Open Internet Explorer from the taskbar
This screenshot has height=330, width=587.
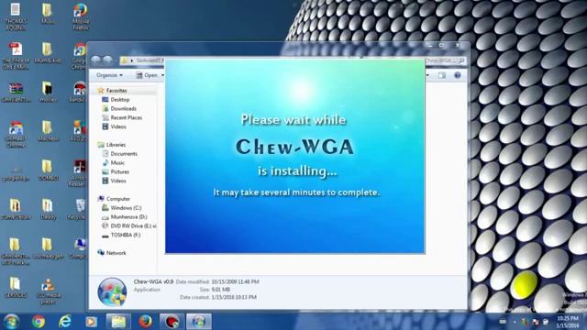pyautogui.click(x=65, y=322)
